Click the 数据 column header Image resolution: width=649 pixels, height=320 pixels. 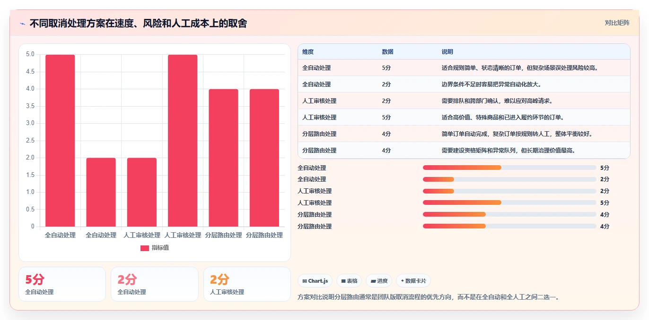point(387,52)
